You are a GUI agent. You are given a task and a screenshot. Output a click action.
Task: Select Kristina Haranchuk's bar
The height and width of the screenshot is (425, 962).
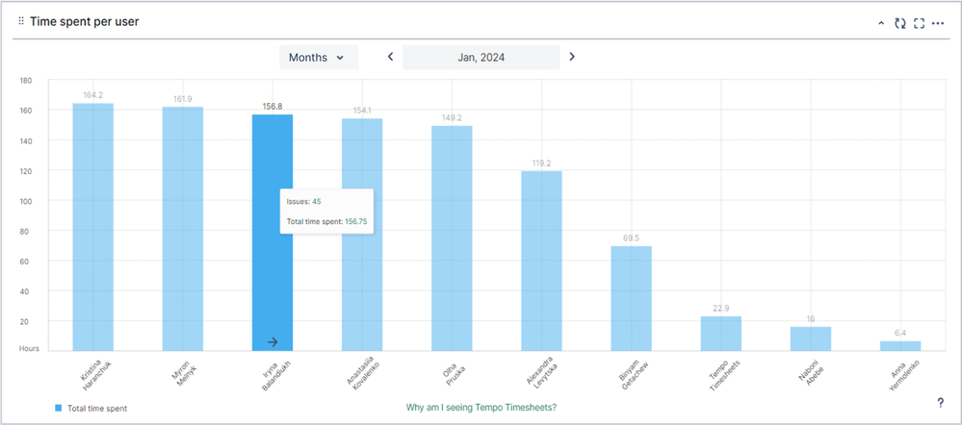point(93,227)
